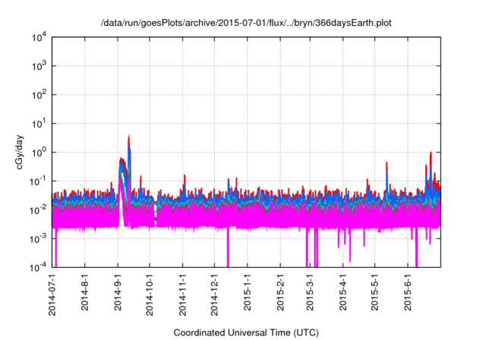486x340 pixels.
Task: Select the 2014-8-1 date tick label
Action: click(84, 293)
